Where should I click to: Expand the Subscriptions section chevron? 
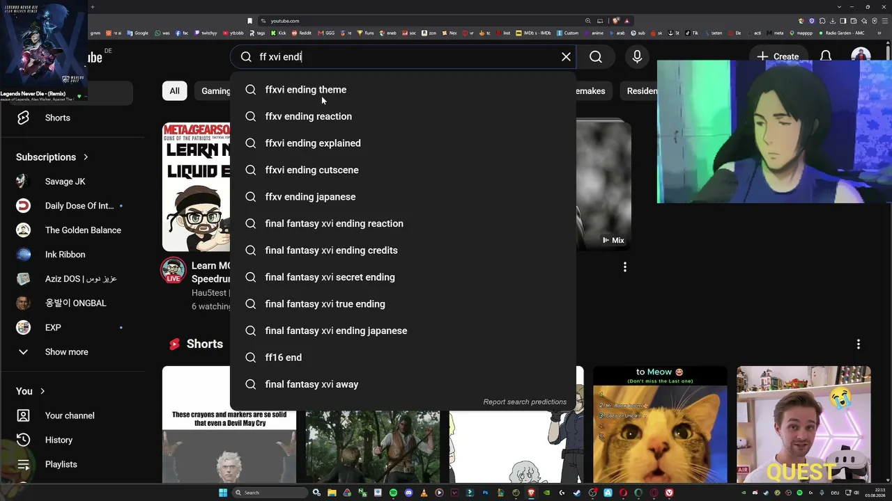pyautogui.click(x=86, y=157)
